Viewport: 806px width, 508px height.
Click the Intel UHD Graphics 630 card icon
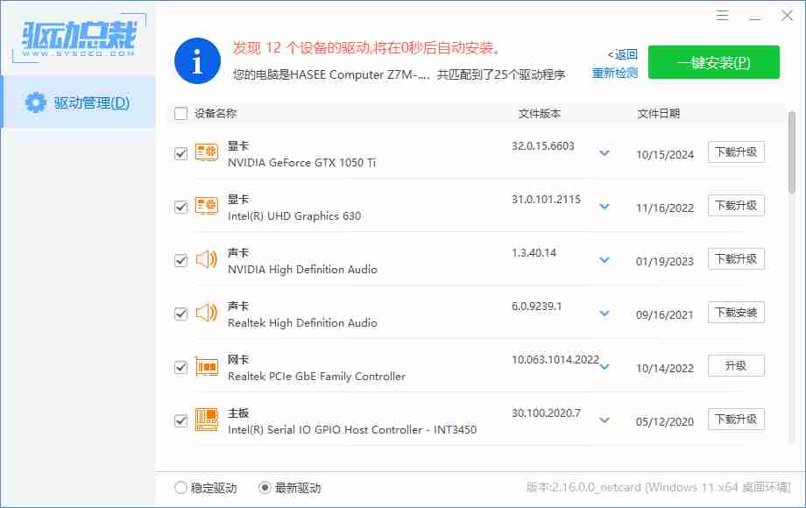[x=206, y=207]
